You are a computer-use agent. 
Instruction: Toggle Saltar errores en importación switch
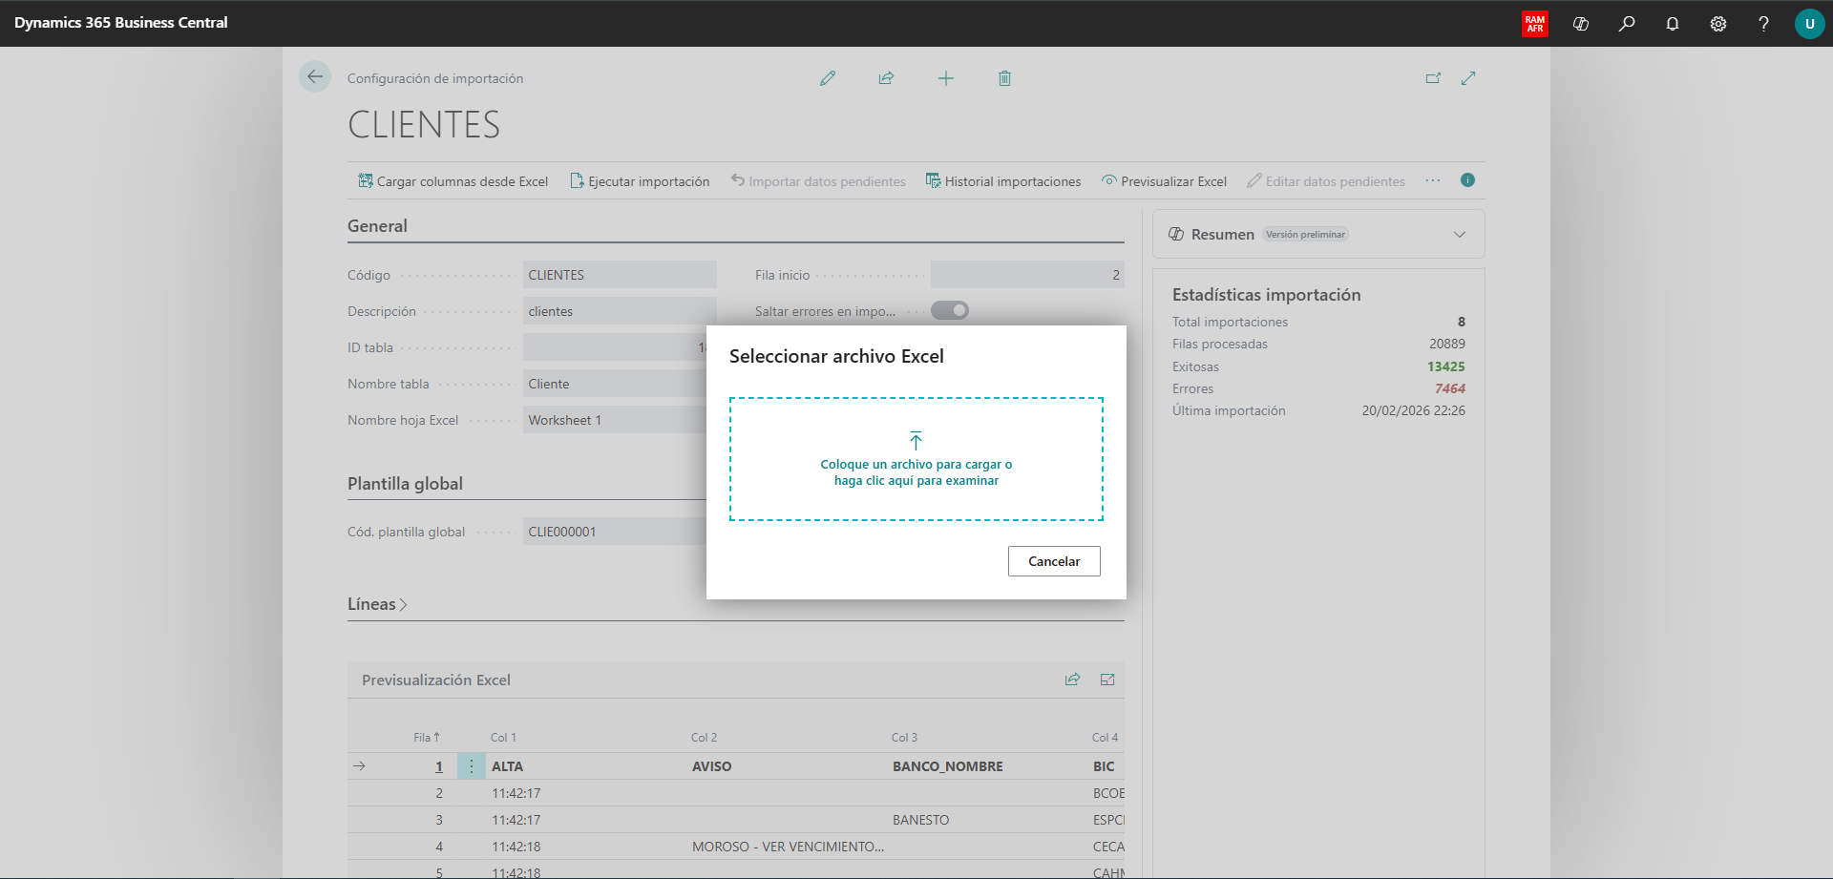950,310
